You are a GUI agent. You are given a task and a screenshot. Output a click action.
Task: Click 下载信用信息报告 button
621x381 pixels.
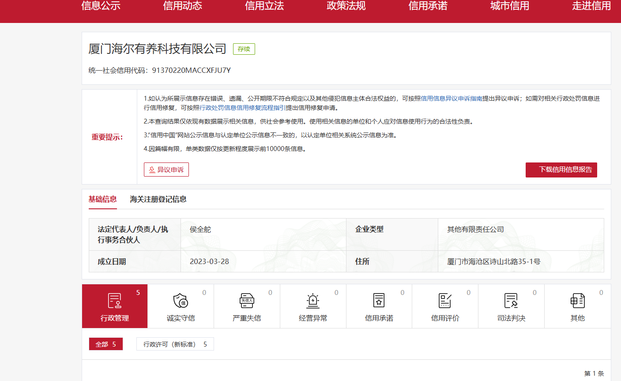[x=561, y=170]
